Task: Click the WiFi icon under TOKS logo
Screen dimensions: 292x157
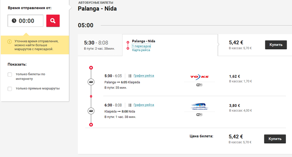Action: coord(199,85)
